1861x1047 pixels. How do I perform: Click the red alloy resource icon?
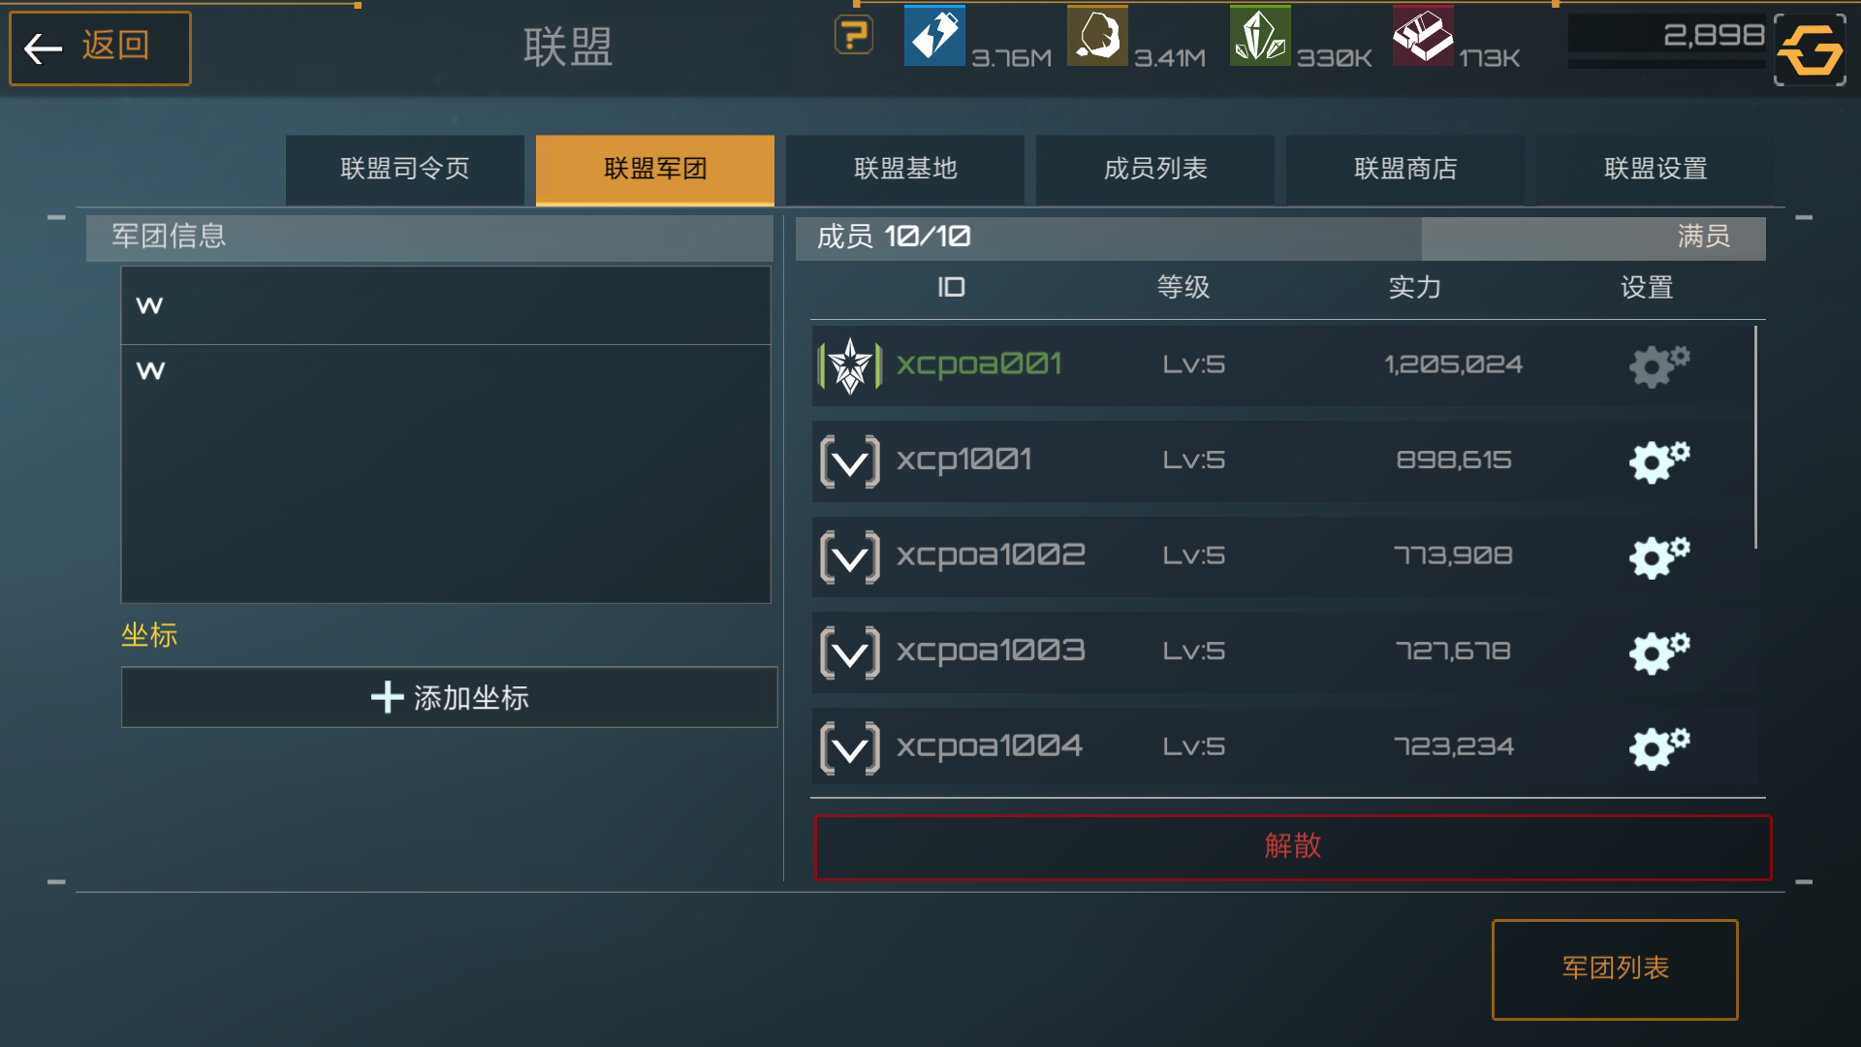[1423, 36]
